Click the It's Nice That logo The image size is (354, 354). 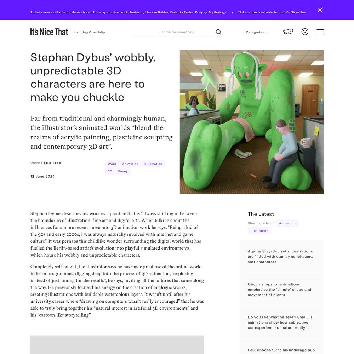point(49,32)
